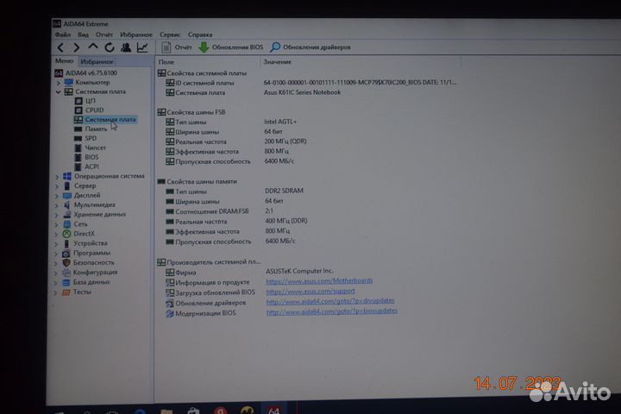Open the Избранное menu
The height and width of the screenshot is (414, 621).
pyautogui.click(x=136, y=34)
